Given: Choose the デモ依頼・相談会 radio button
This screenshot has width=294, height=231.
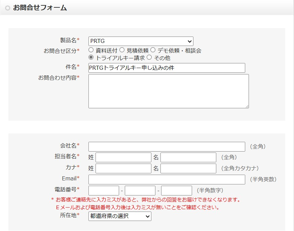Looking at the screenshot, I should tap(153, 50).
